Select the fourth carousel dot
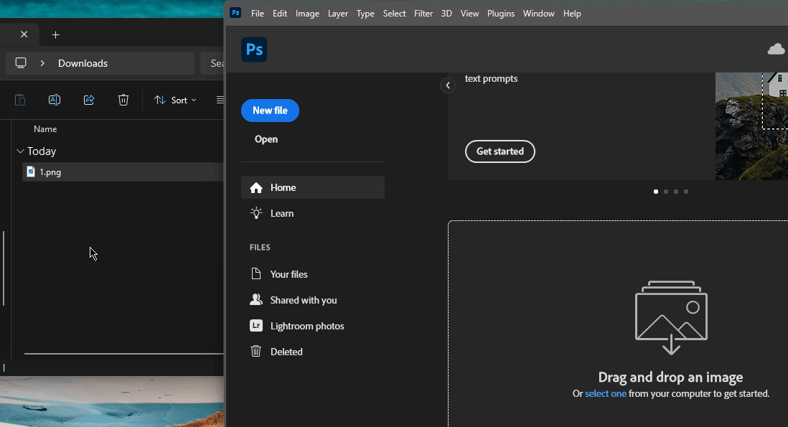Viewport: 788px width, 427px height. click(x=686, y=192)
